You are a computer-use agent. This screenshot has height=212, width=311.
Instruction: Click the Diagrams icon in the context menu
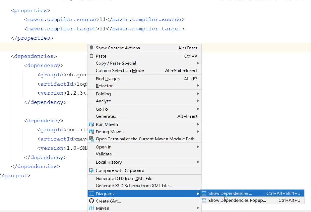tap(91, 193)
